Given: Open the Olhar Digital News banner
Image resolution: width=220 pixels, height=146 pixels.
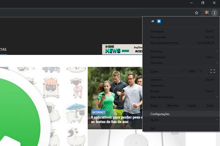Looking at the screenshot, I should click(122, 49).
